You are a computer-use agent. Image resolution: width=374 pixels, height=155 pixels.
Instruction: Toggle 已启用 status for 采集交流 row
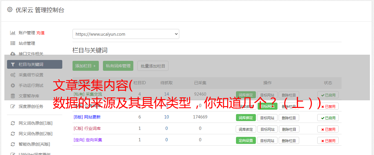(328, 95)
